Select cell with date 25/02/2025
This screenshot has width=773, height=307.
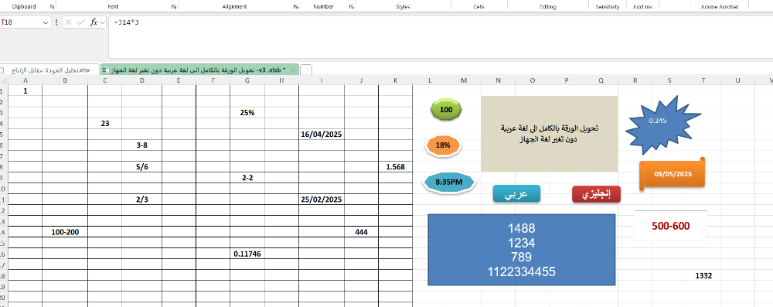(322, 200)
